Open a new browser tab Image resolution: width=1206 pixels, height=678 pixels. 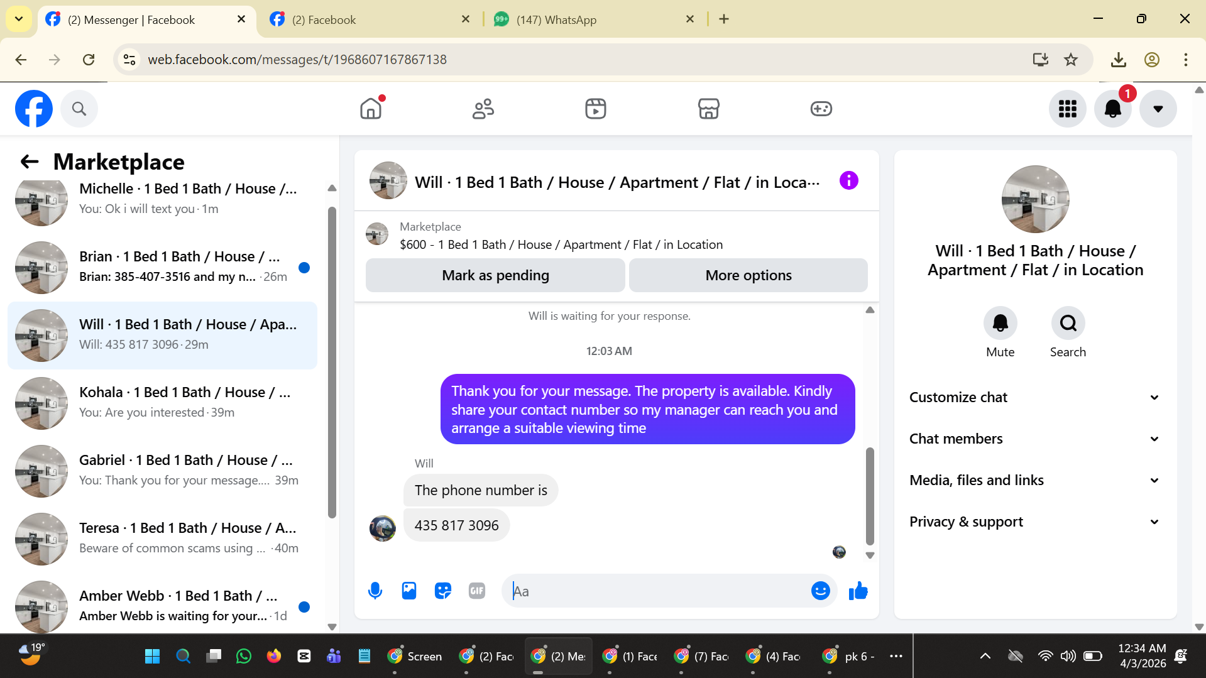(x=724, y=19)
